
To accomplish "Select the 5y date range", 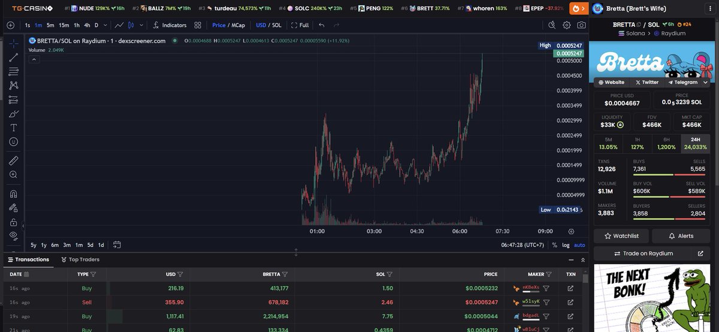I will tap(34, 245).
